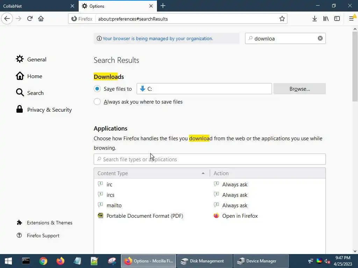Click the forward navigation arrow
Viewport: 358px width, 268px height.
[x=19, y=18]
